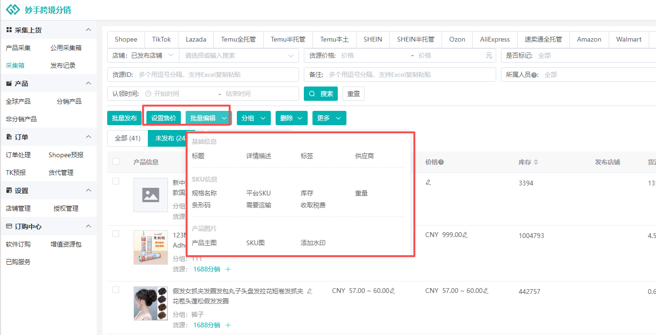The height and width of the screenshot is (335, 656).
Task: Edit the title of 假发女抓夹发圈 product via pencil
Action: pos(310,291)
